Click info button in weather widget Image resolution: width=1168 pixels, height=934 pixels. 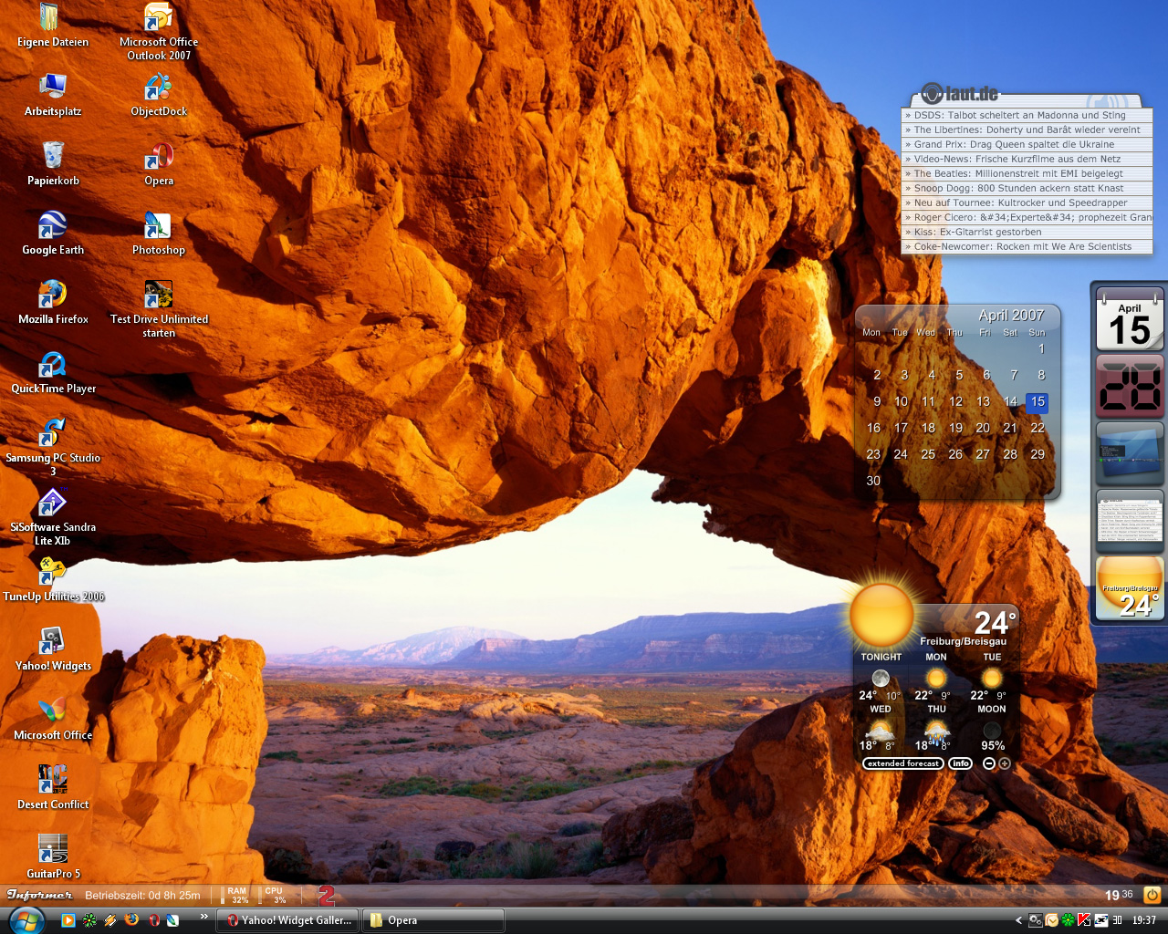(961, 763)
